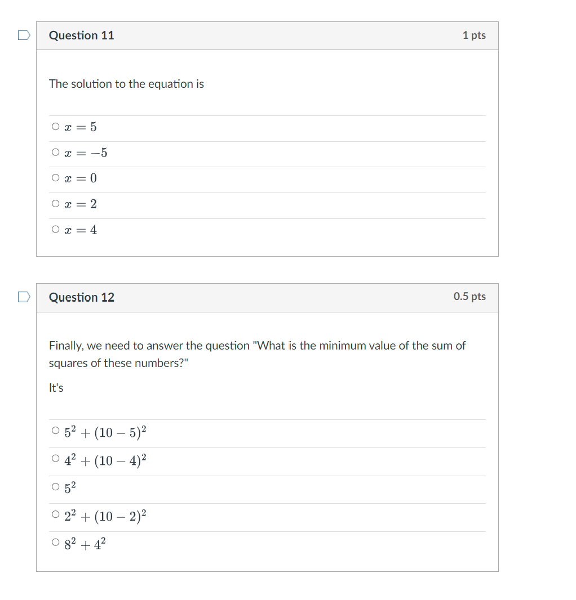Flag Question 12 using the bookmark icon
The image size is (576, 600).
23,297
